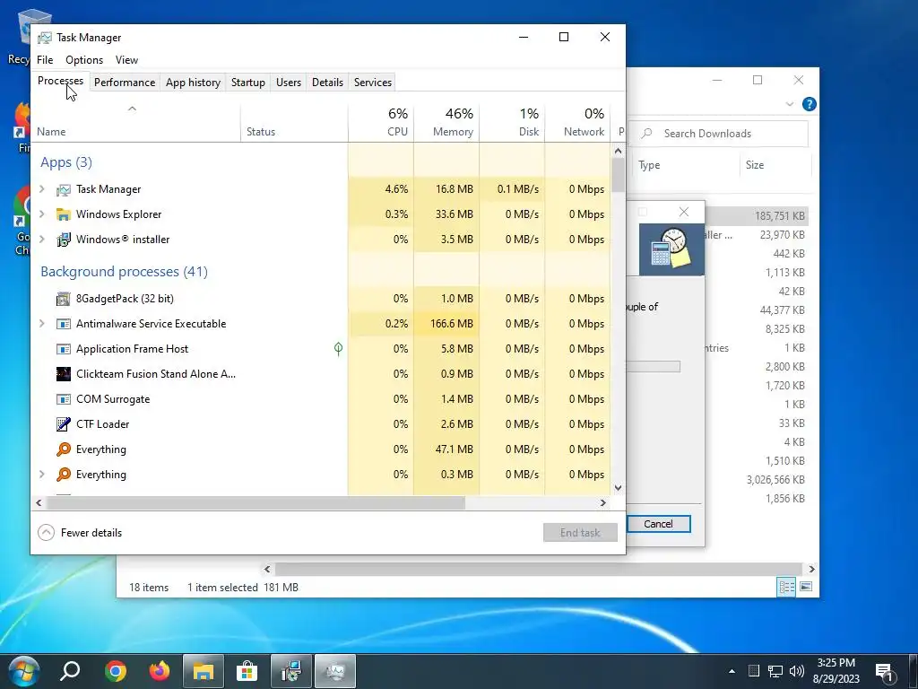The height and width of the screenshot is (689, 918).
Task: Click Task Manager horizontal scrollbar thumb
Action: (x=255, y=502)
